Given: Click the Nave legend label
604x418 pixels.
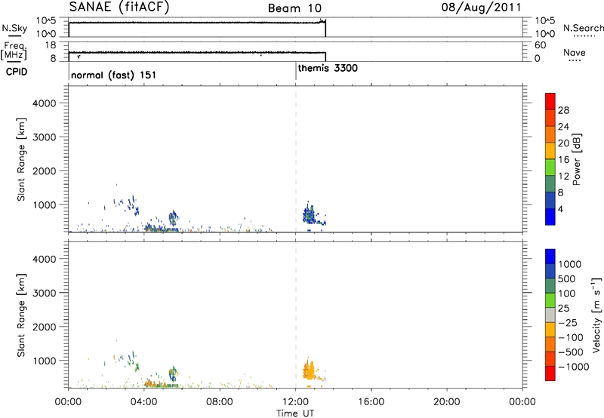Looking at the screenshot, I should [x=574, y=53].
